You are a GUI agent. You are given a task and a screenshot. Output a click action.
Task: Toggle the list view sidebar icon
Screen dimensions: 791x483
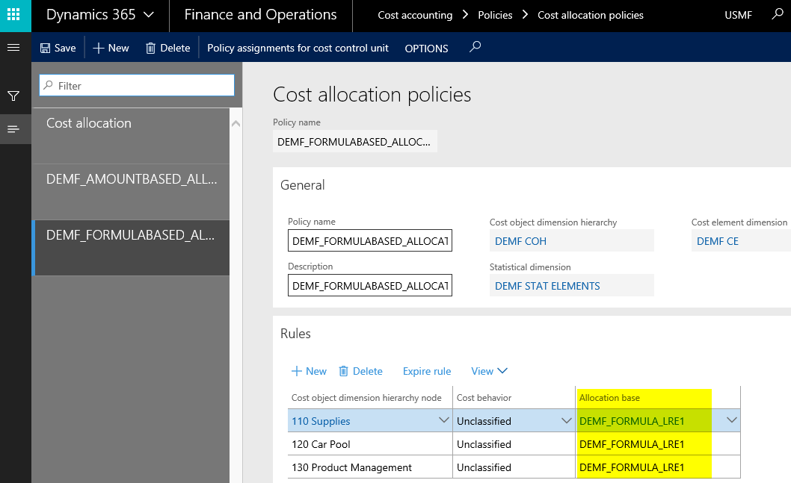tap(13, 129)
